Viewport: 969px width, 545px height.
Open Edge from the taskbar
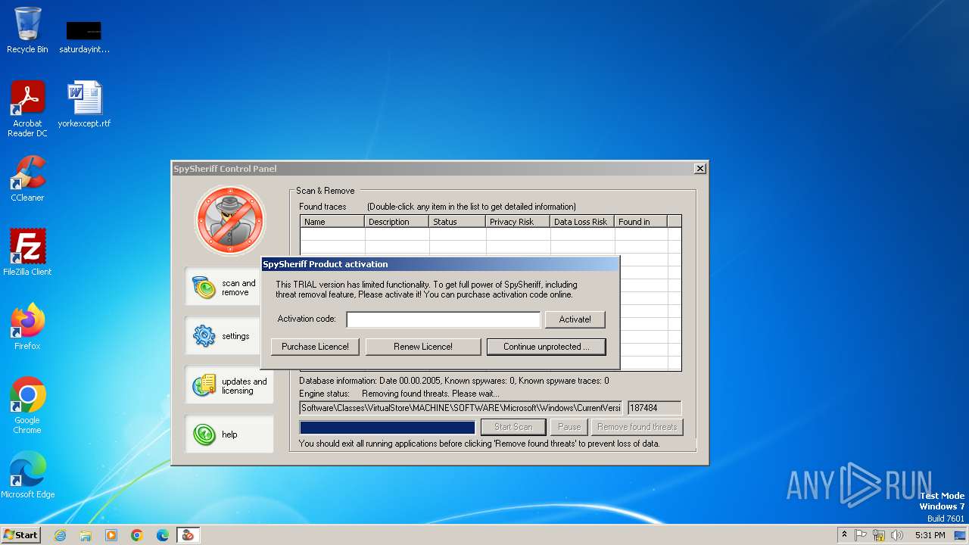click(x=163, y=535)
